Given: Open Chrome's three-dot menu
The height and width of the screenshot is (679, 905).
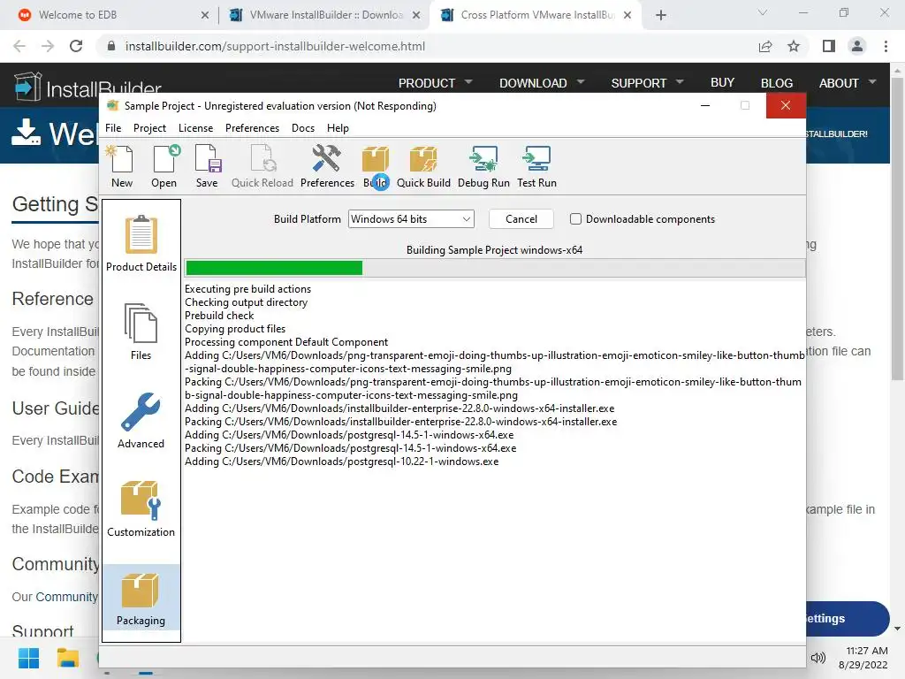Looking at the screenshot, I should coord(886,46).
